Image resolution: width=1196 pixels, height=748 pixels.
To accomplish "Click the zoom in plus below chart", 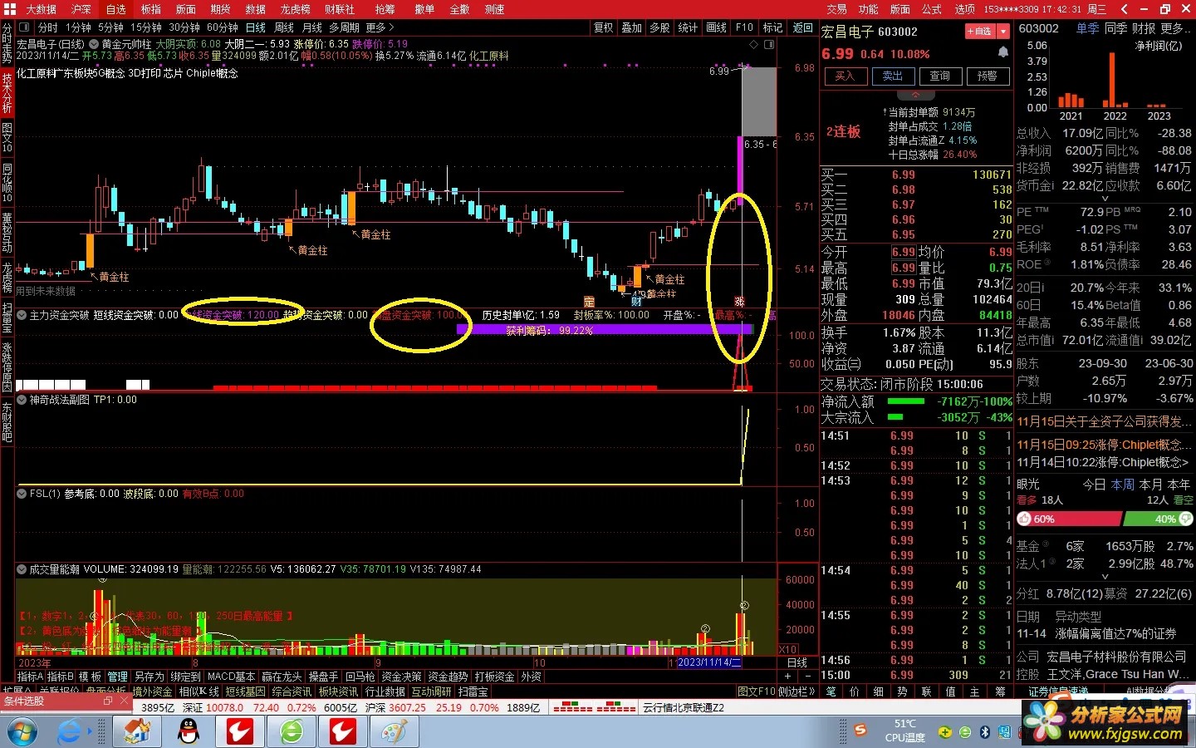I will click(787, 677).
